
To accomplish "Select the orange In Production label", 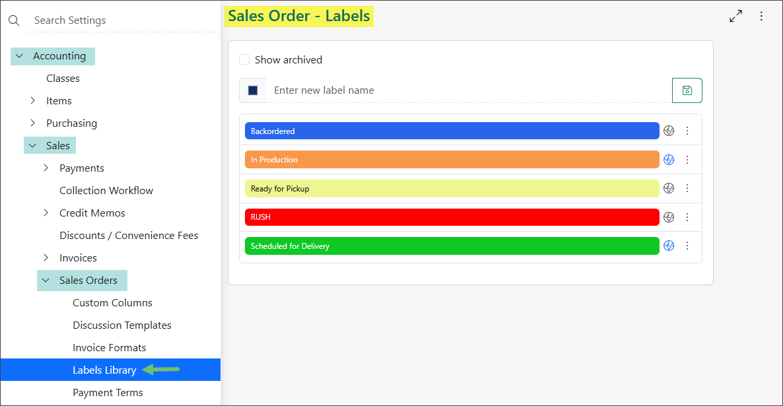I will click(x=452, y=160).
